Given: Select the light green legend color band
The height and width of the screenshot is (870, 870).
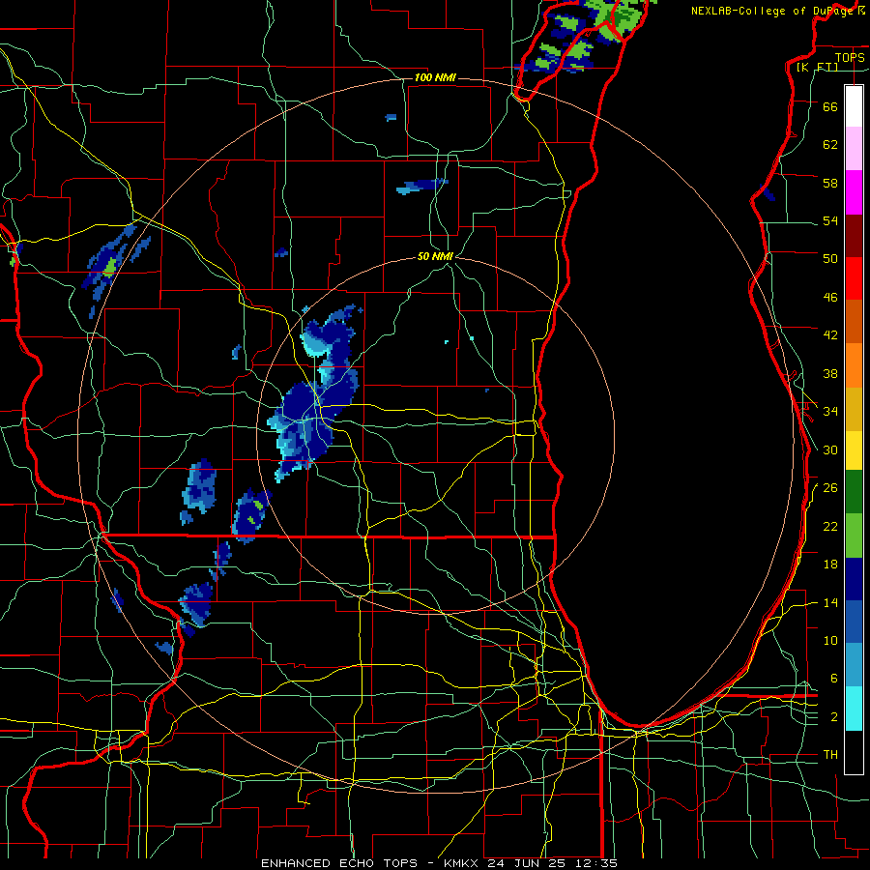Looking at the screenshot, I should tap(854, 536).
